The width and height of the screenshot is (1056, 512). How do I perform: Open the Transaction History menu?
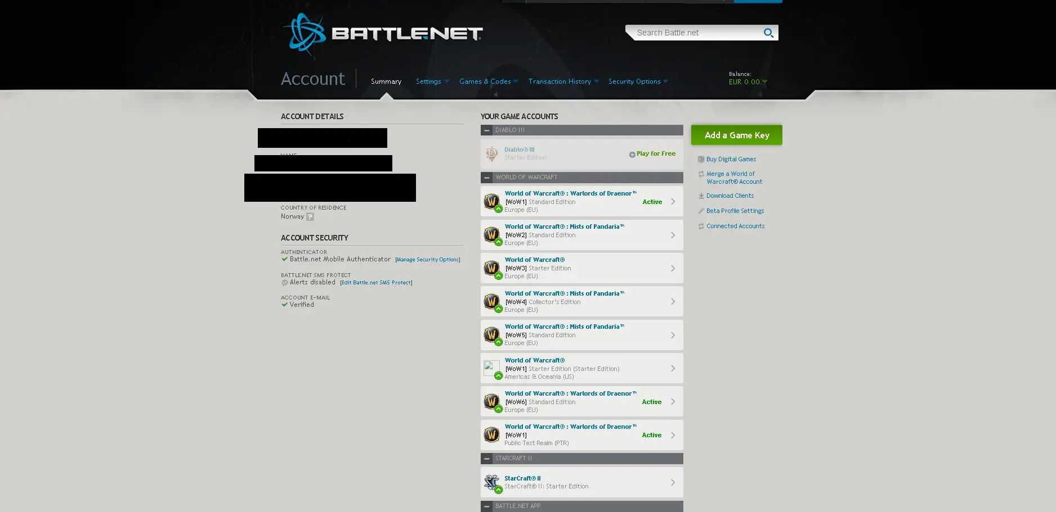pyautogui.click(x=563, y=81)
